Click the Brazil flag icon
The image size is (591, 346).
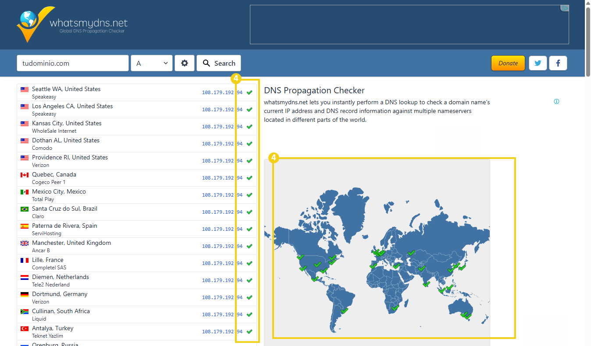(x=25, y=209)
